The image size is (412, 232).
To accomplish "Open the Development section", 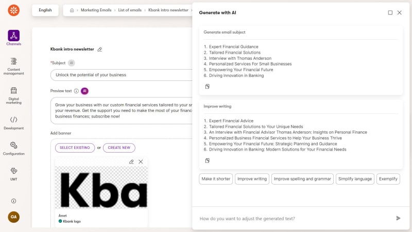I will coord(14,123).
